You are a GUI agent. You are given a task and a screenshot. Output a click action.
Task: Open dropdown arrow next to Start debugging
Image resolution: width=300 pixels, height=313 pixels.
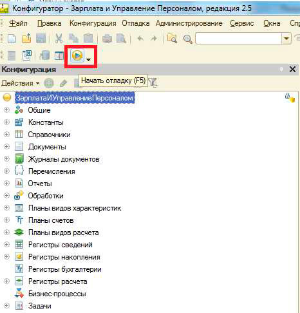88,59
